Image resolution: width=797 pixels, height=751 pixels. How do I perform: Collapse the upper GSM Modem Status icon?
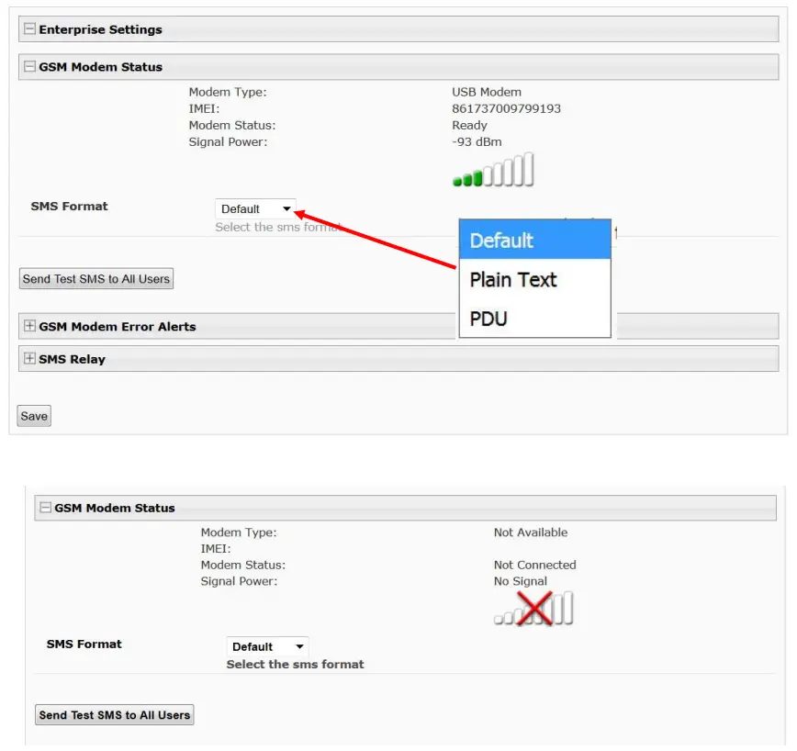click(x=30, y=67)
